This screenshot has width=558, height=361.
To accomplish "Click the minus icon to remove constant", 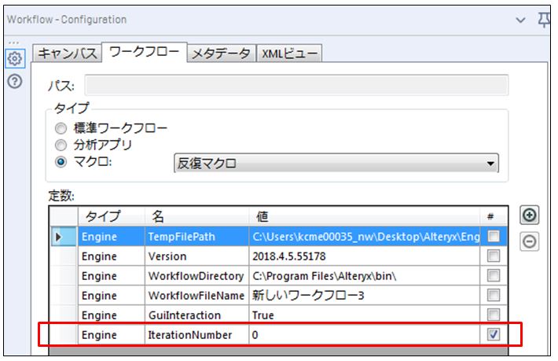I will pos(530,241).
